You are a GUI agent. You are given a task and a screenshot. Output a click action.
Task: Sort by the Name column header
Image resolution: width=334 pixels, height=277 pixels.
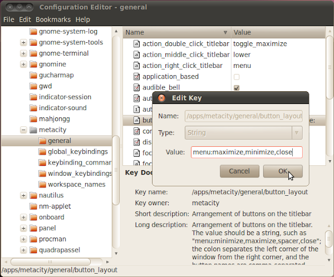pyautogui.click(x=177, y=32)
